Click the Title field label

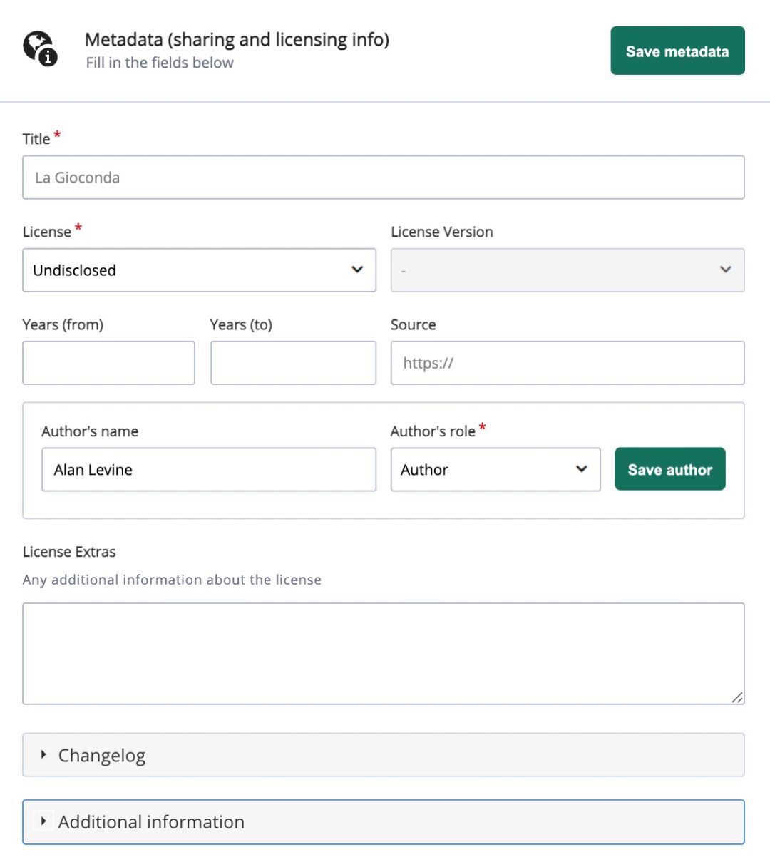(36, 139)
